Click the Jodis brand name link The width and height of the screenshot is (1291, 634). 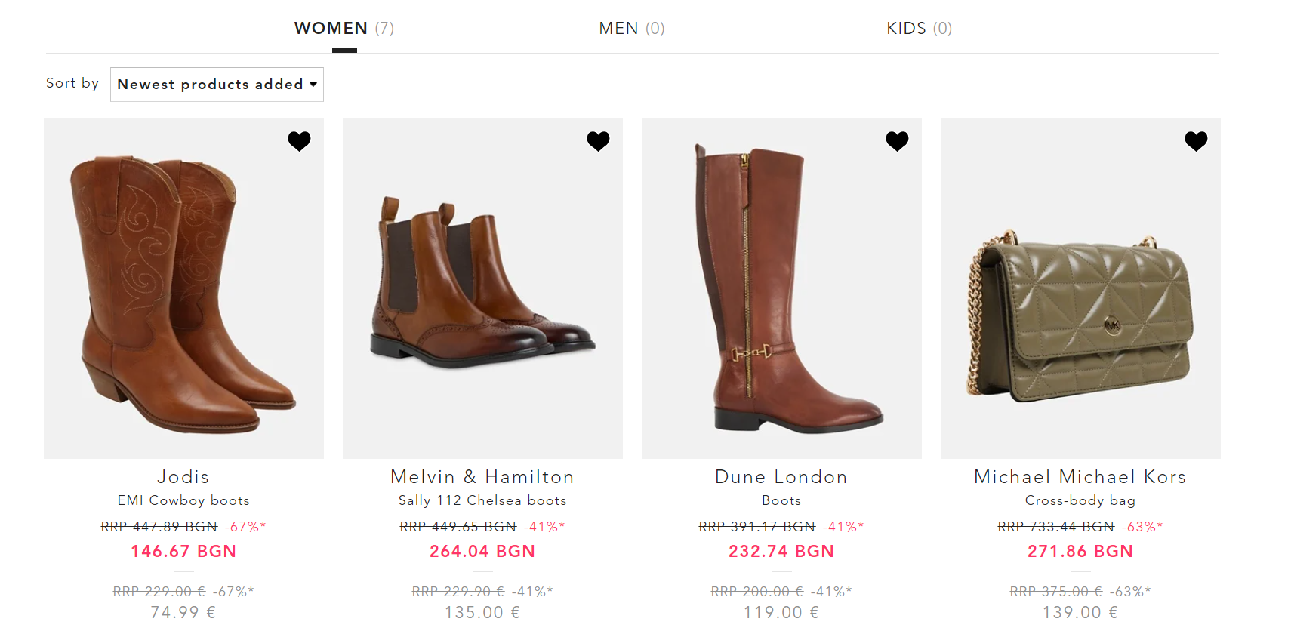183,477
